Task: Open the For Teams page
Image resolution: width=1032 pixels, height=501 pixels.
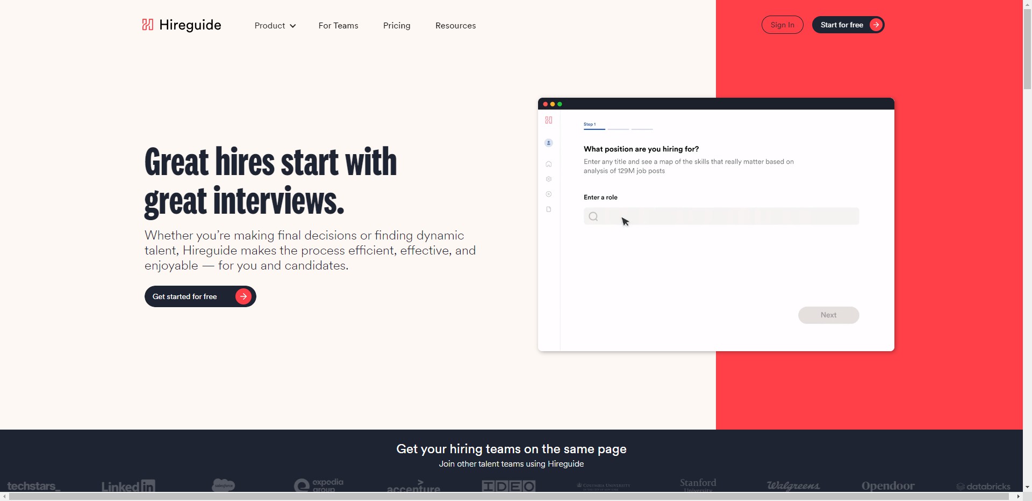Action: (338, 25)
